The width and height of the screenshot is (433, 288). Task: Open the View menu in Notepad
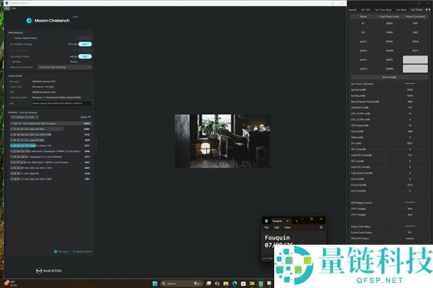tap(287, 227)
